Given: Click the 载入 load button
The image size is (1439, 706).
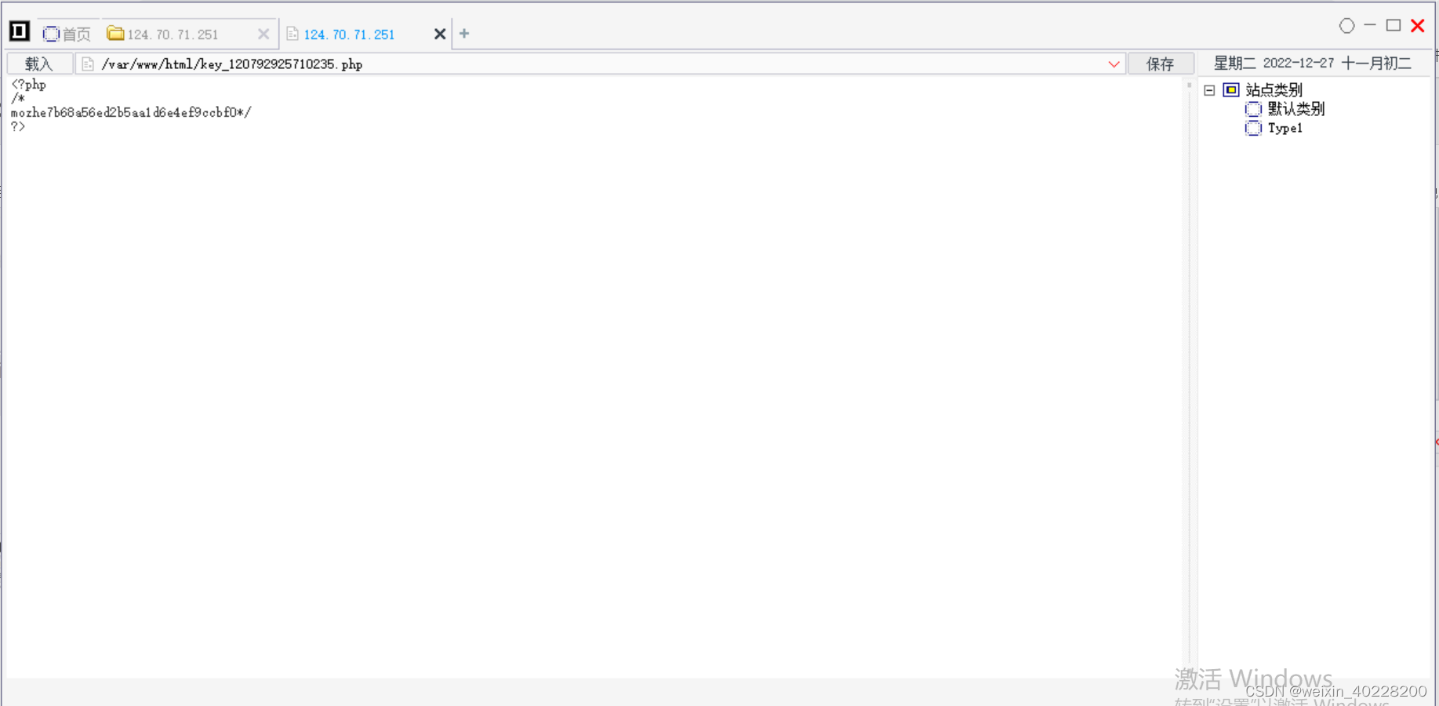Looking at the screenshot, I should [38, 64].
